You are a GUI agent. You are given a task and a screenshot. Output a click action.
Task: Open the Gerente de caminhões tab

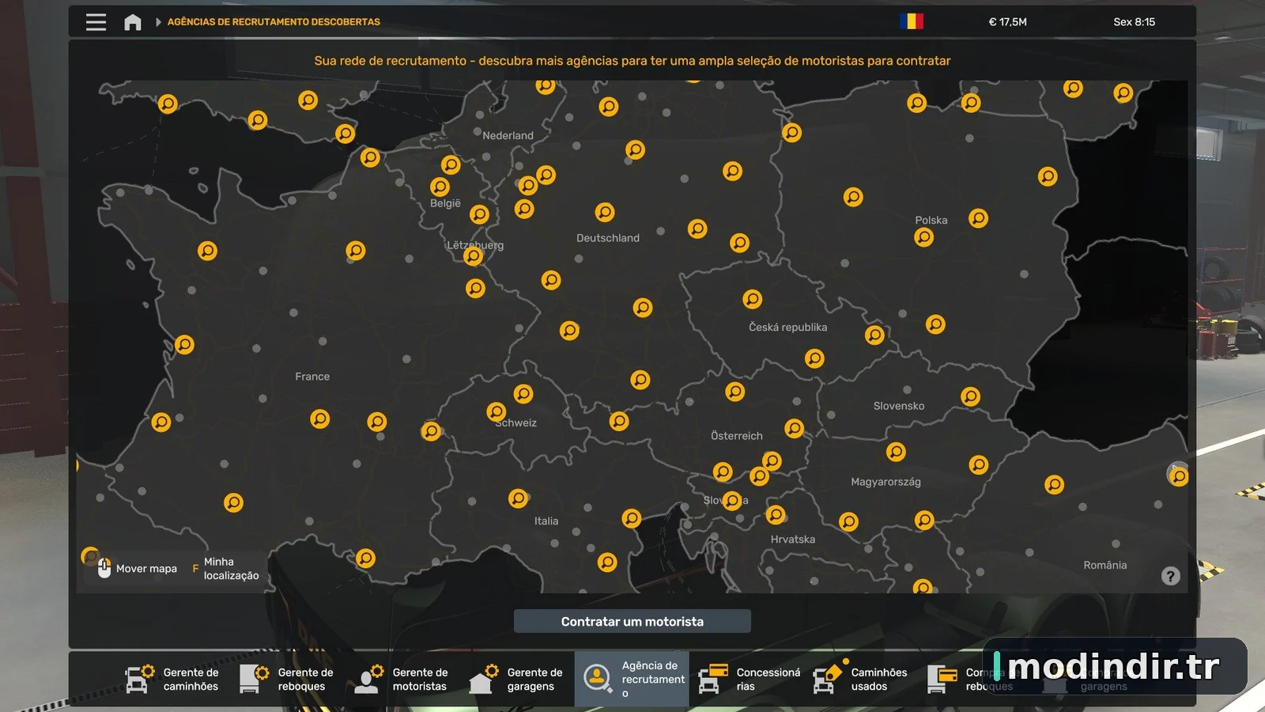click(x=172, y=679)
